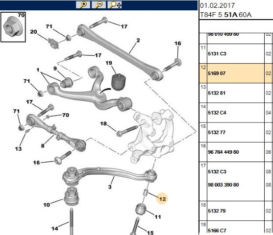This screenshot has height=235, width=273.
Task: Select part number 5132 81
Action: tap(217, 93)
